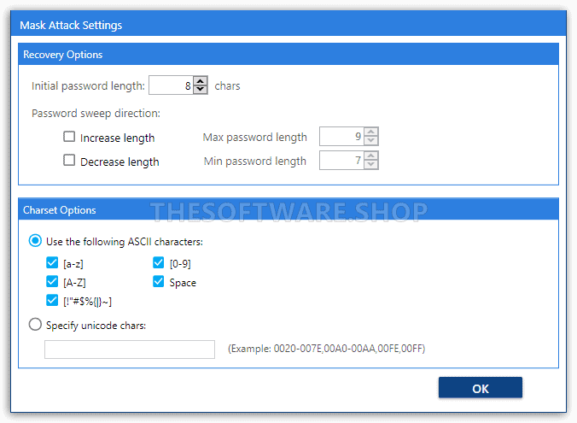577x423 pixels.
Task: Increment the initial password length value
Action: tap(201, 81)
